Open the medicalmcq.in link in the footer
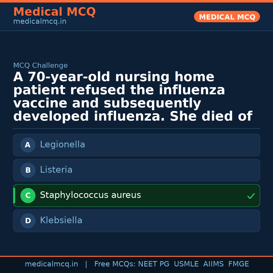273x273 pixels. coord(51,264)
